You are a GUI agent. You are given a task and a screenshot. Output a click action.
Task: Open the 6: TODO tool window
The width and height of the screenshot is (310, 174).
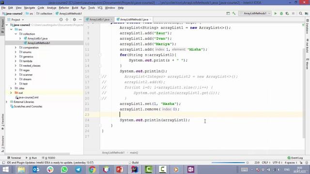coord(48,158)
